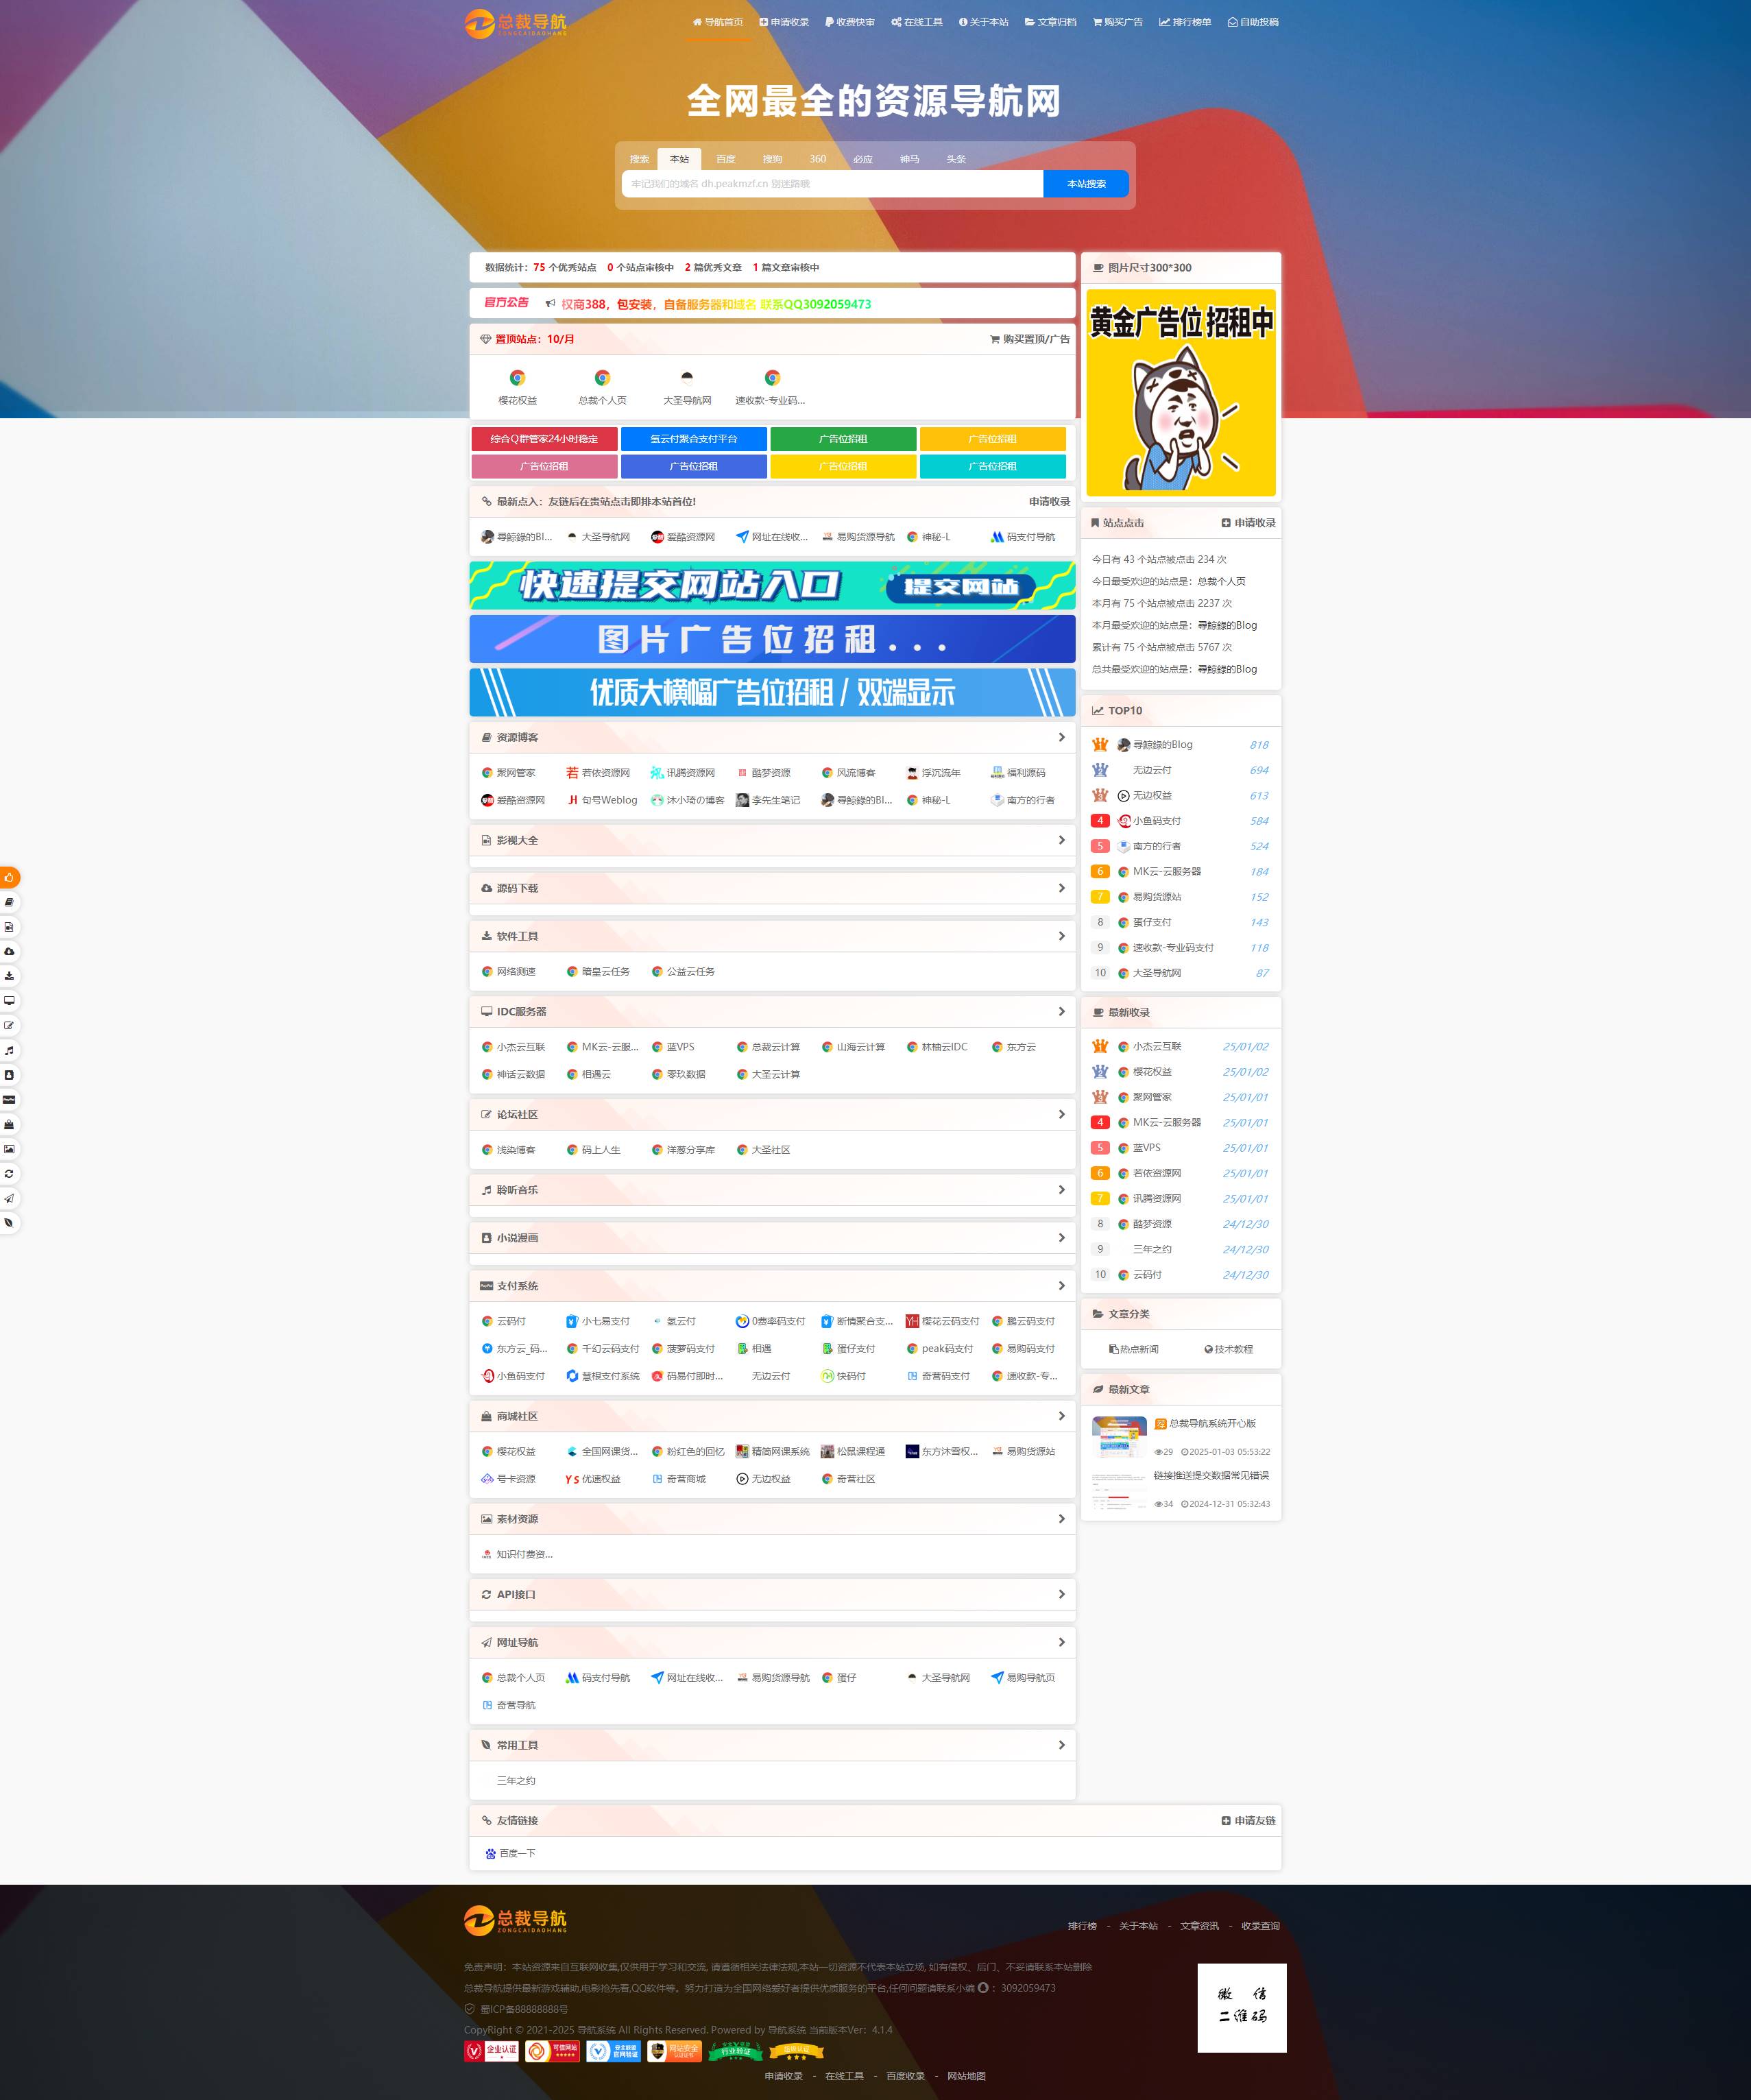Click the music note sidebar icon

9,1050
